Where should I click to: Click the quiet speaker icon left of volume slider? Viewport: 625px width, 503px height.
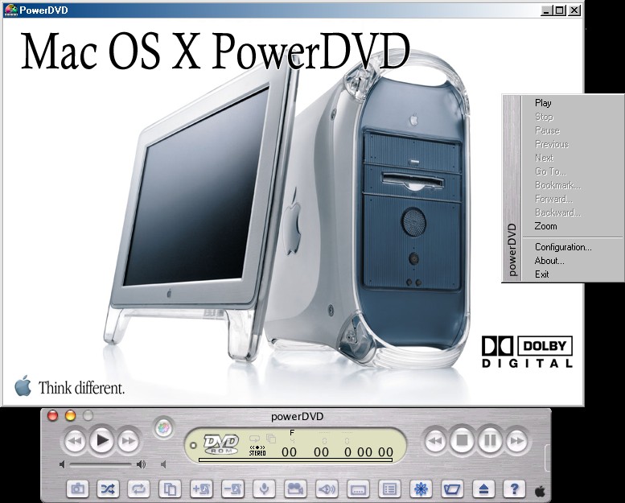tap(62, 464)
